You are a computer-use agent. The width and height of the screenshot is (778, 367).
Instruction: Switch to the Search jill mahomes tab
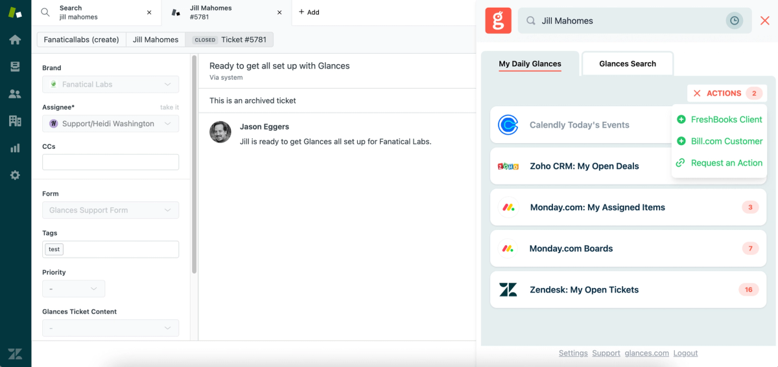click(x=96, y=12)
